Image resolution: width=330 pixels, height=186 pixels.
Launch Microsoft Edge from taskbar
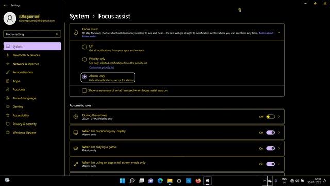tap(160, 181)
